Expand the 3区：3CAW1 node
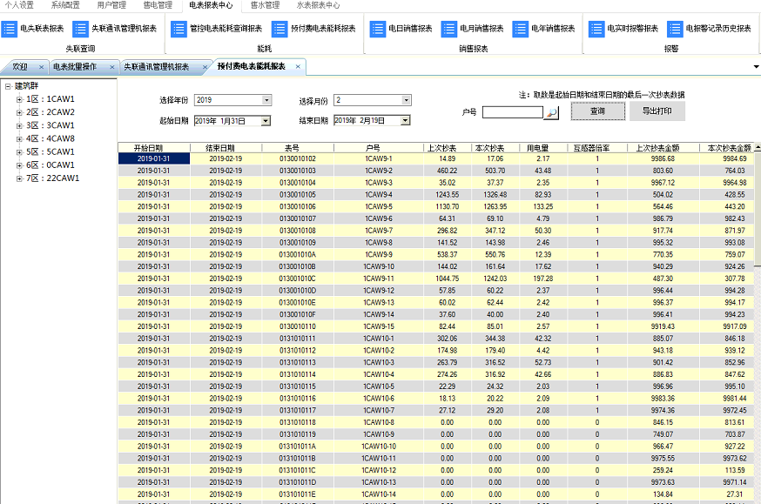761x504 pixels. click(19, 125)
